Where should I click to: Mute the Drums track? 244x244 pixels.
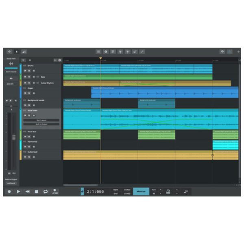click(25, 71)
